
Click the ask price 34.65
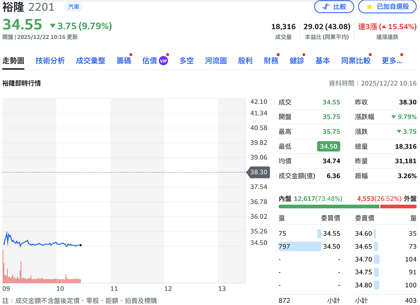tap(364, 247)
